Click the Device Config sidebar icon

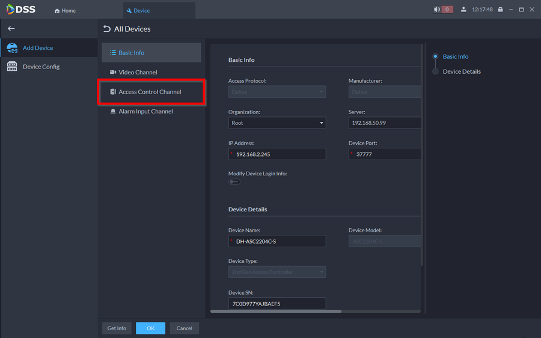[x=12, y=67]
